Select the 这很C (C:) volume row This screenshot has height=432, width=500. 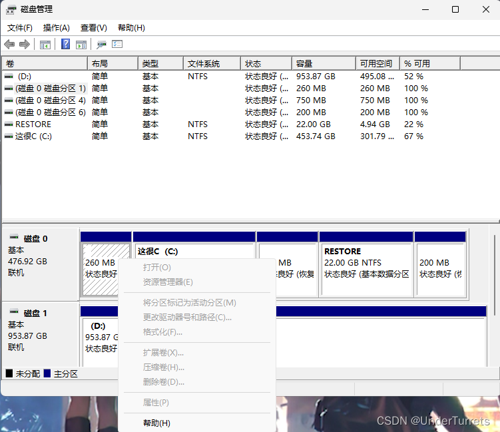point(232,136)
